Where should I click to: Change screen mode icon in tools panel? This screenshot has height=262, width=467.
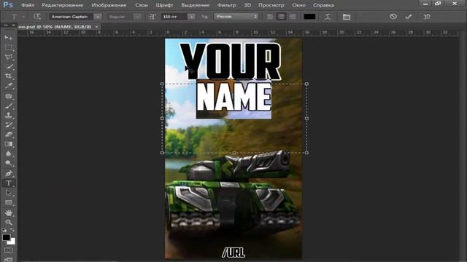click(8, 260)
